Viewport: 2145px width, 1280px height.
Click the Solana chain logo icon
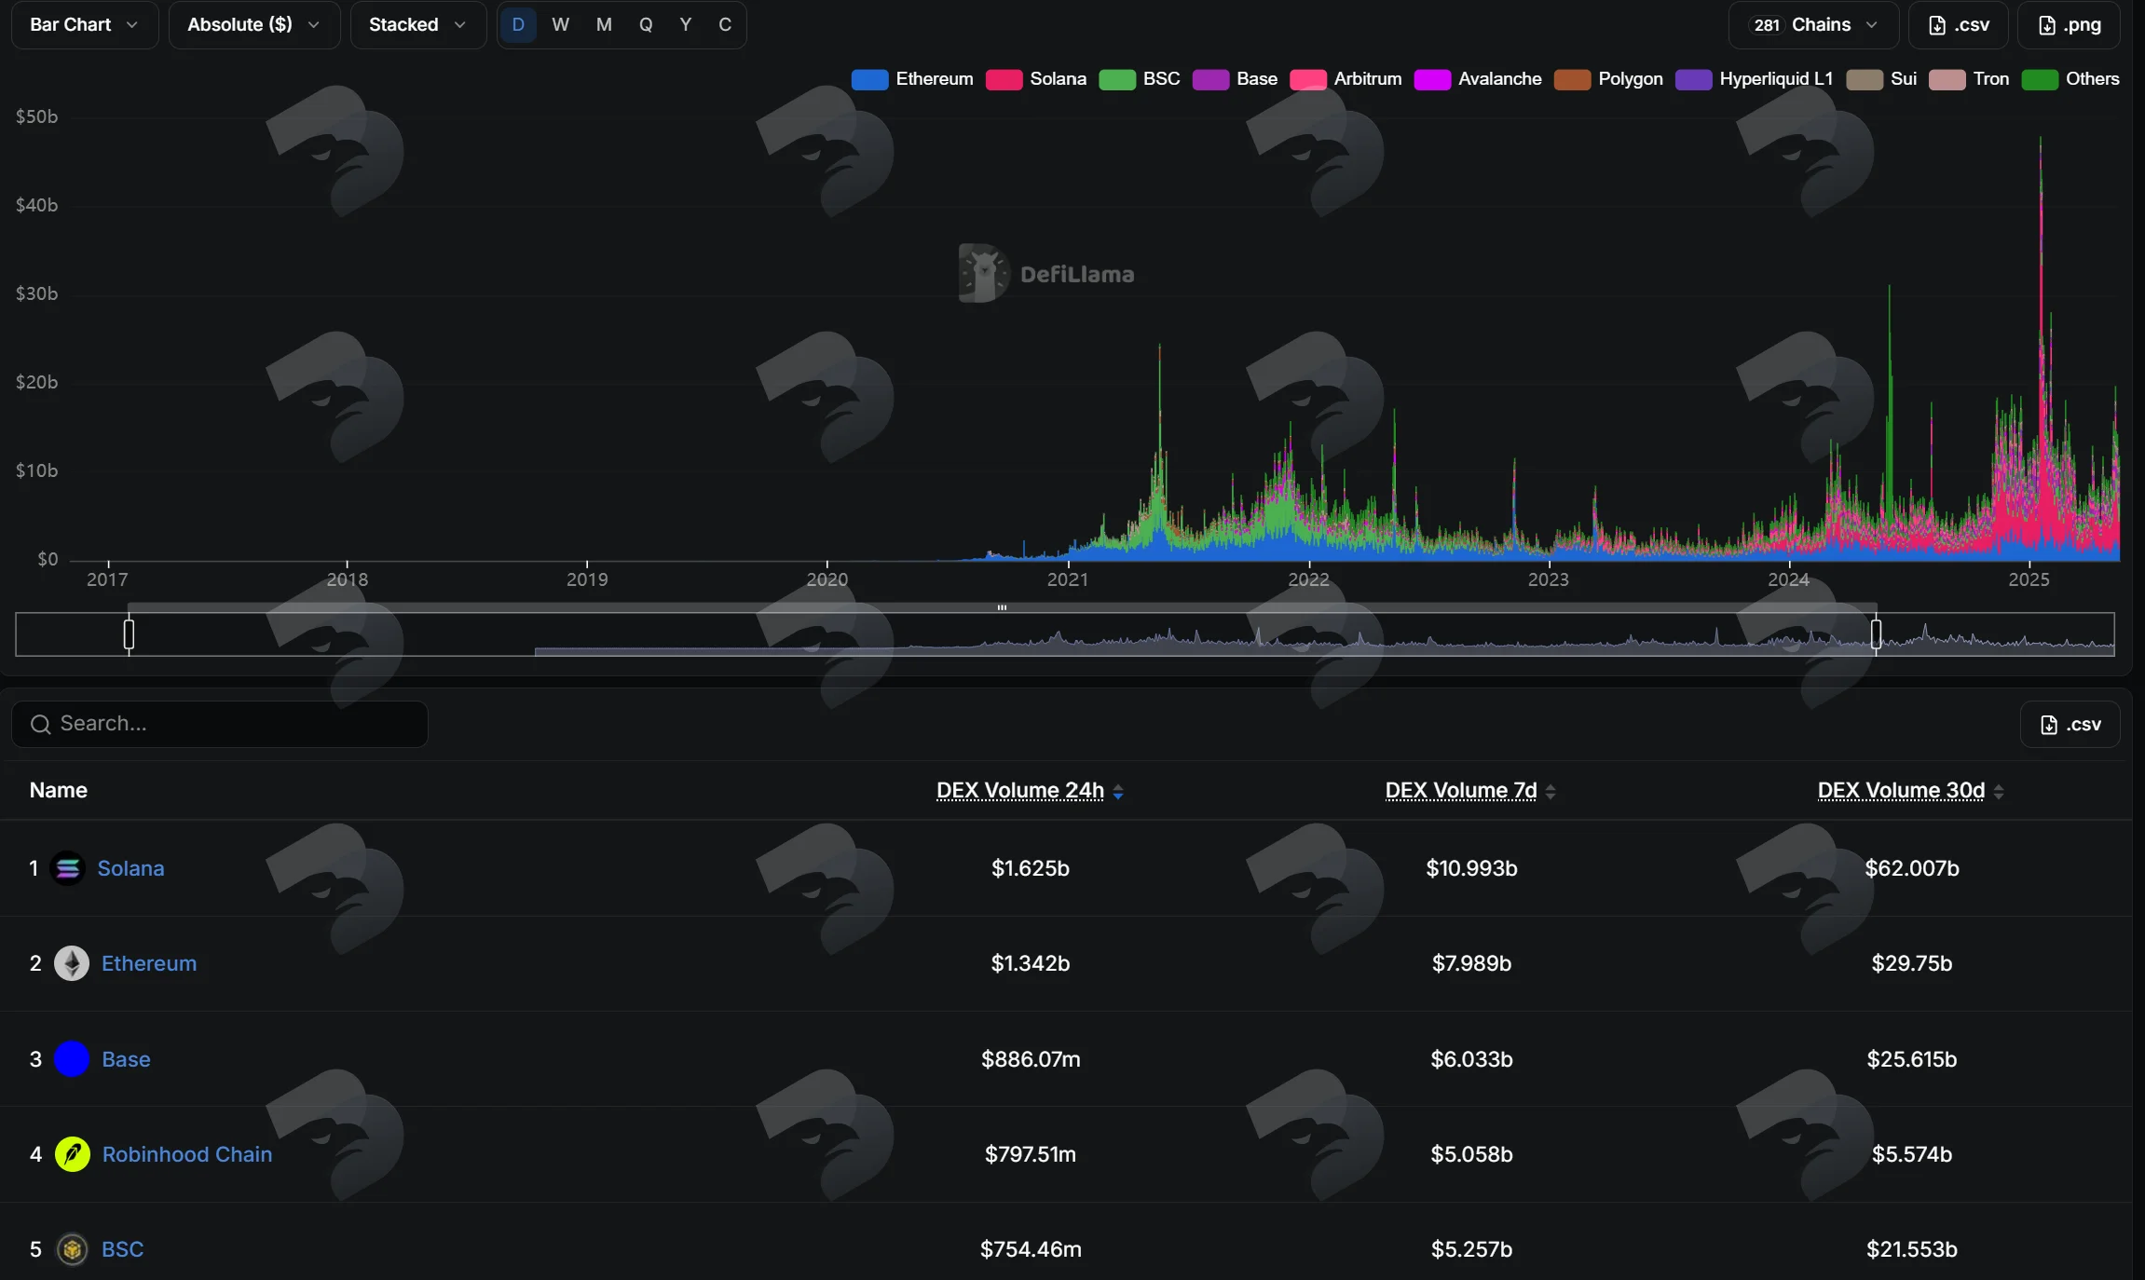coord(68,868)
